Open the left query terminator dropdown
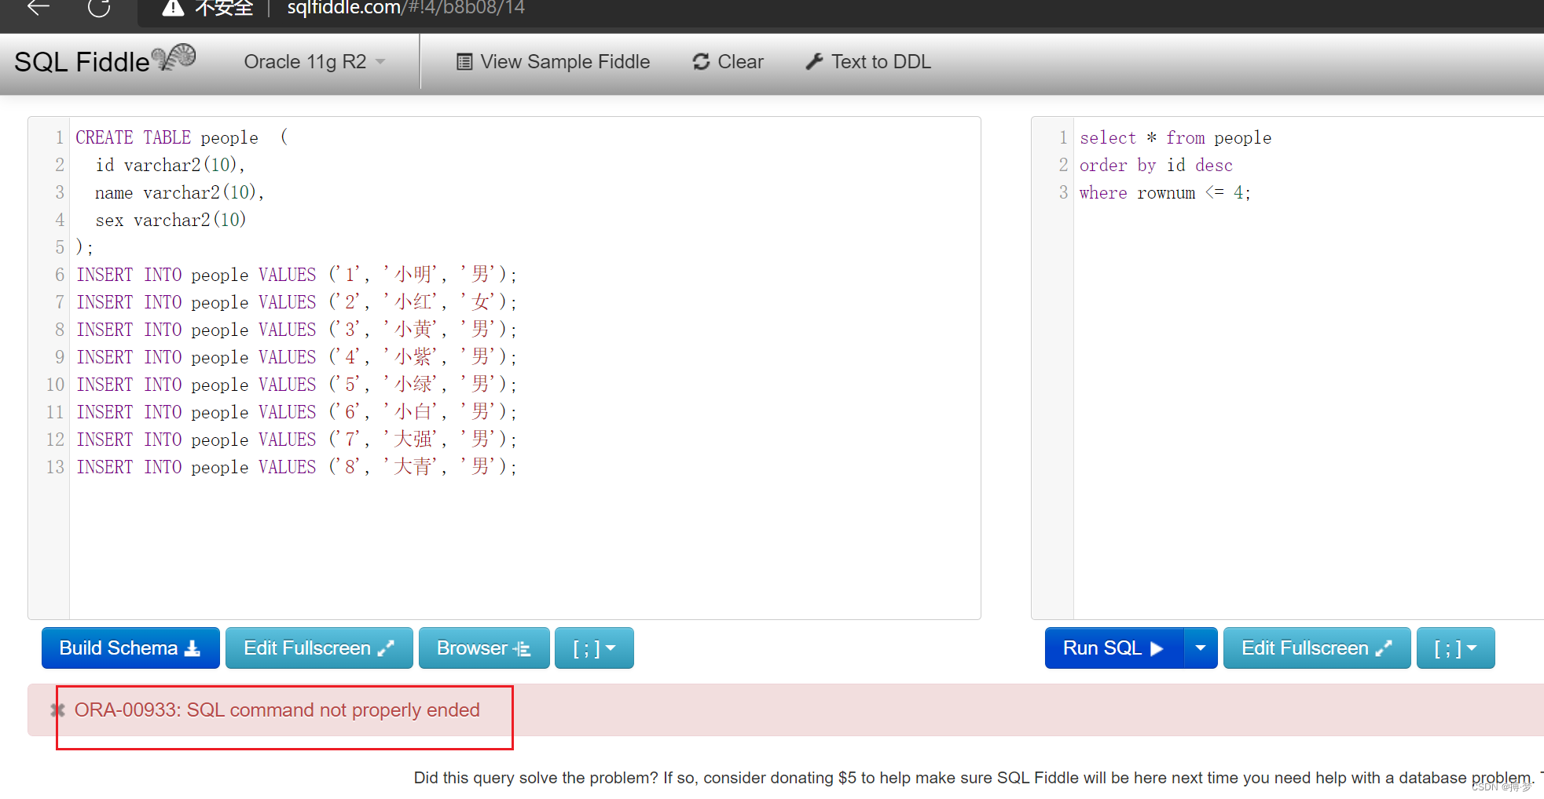 (x=594, y=648)
